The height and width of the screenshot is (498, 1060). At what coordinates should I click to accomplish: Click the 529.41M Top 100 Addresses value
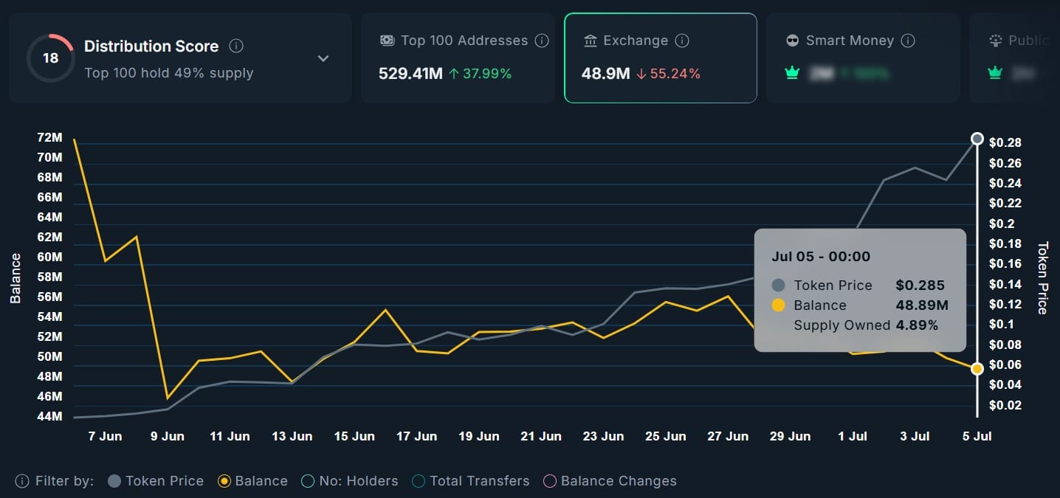click(413, 73)
